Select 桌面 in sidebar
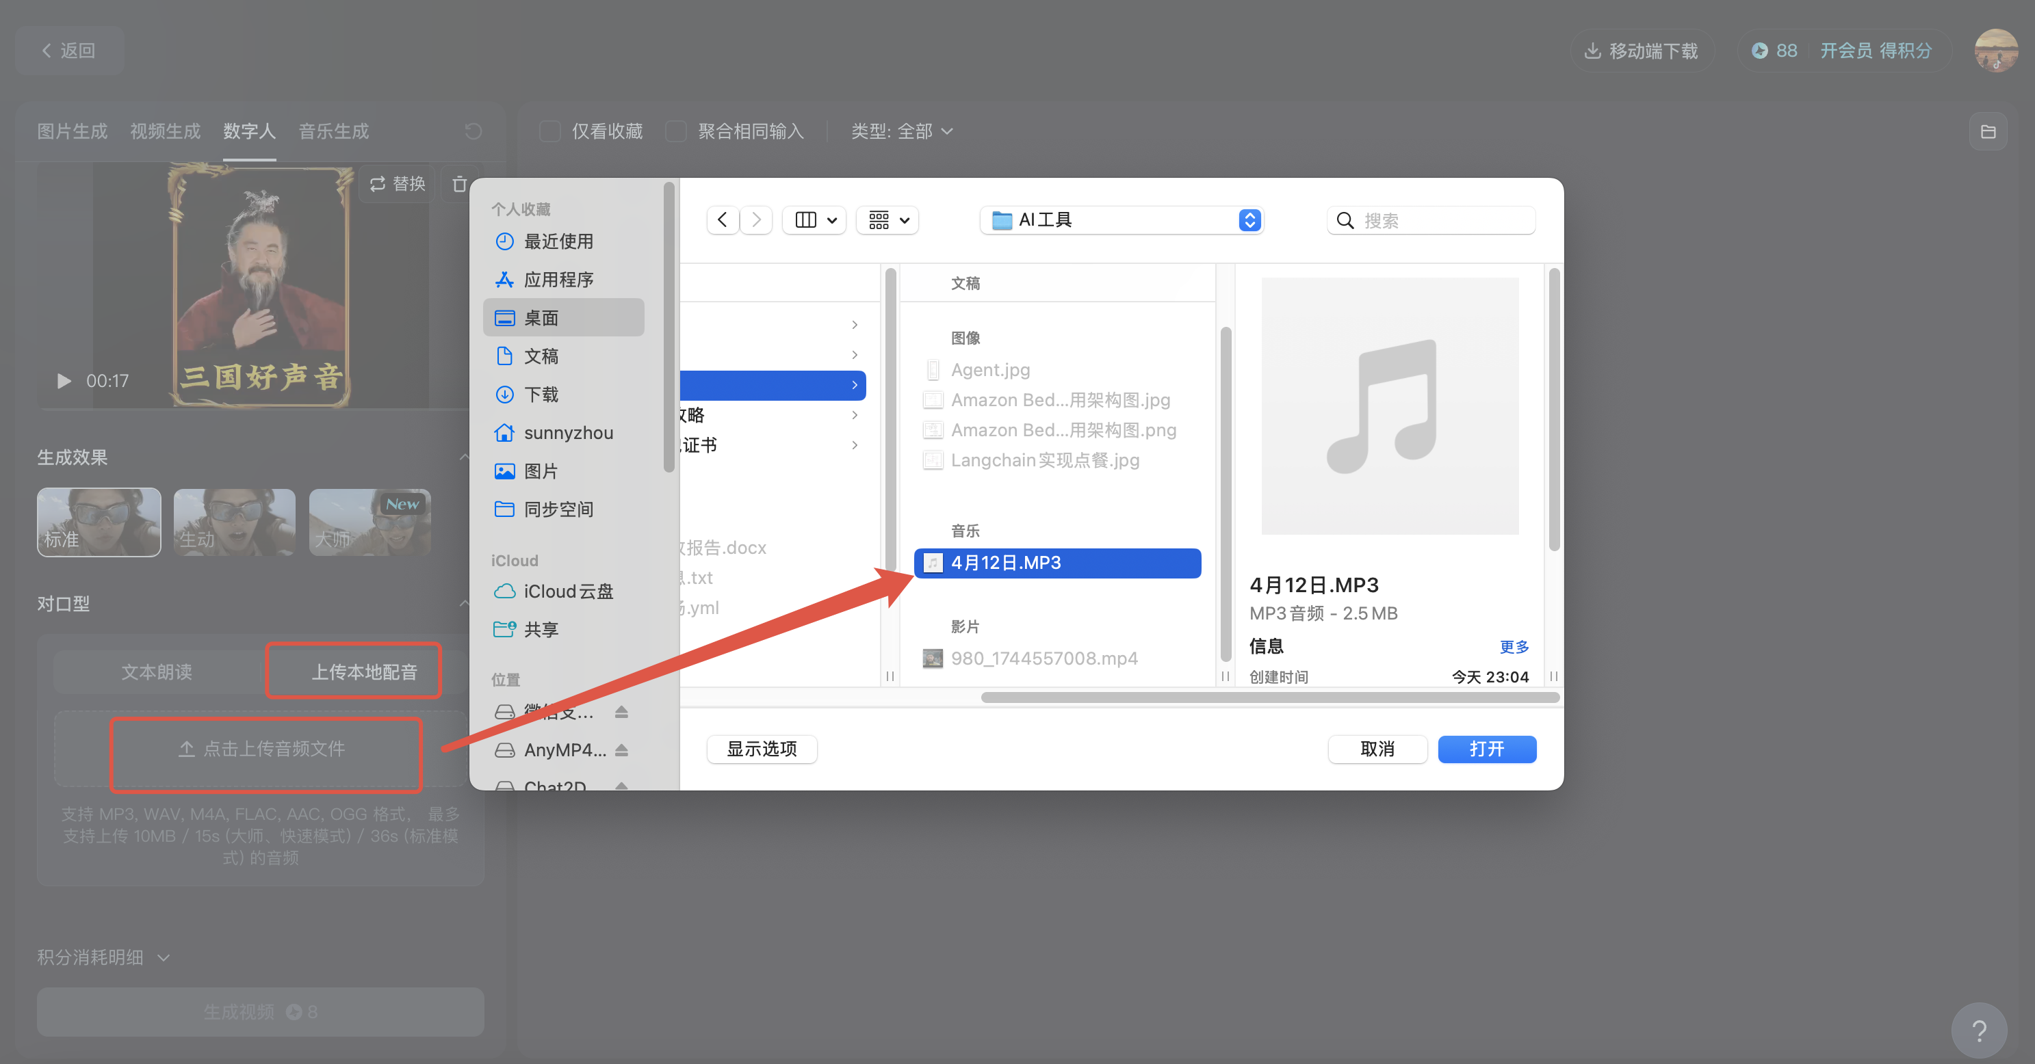 pyautogui.click(x=564, y=317)
